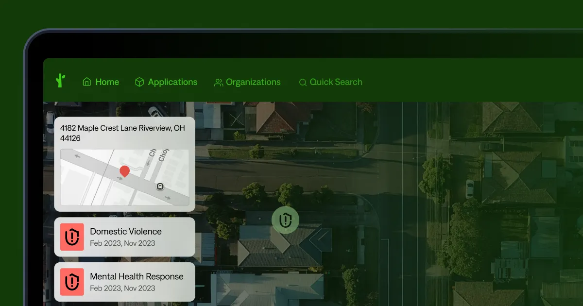
Task: Click Feb 2023, Nov 2023 under Mental Health Response
Action: click(x=122, y=288)
